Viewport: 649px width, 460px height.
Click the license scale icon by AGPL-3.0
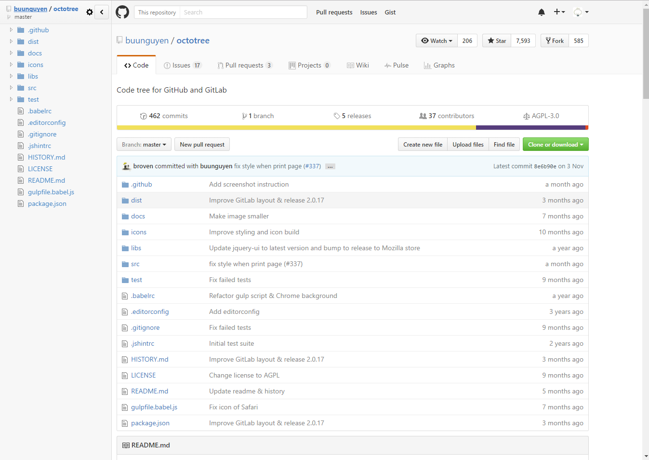coord(527,116)
